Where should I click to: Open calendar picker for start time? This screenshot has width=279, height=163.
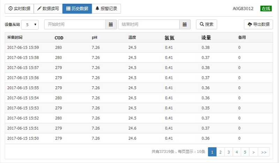tap(111, 24)
